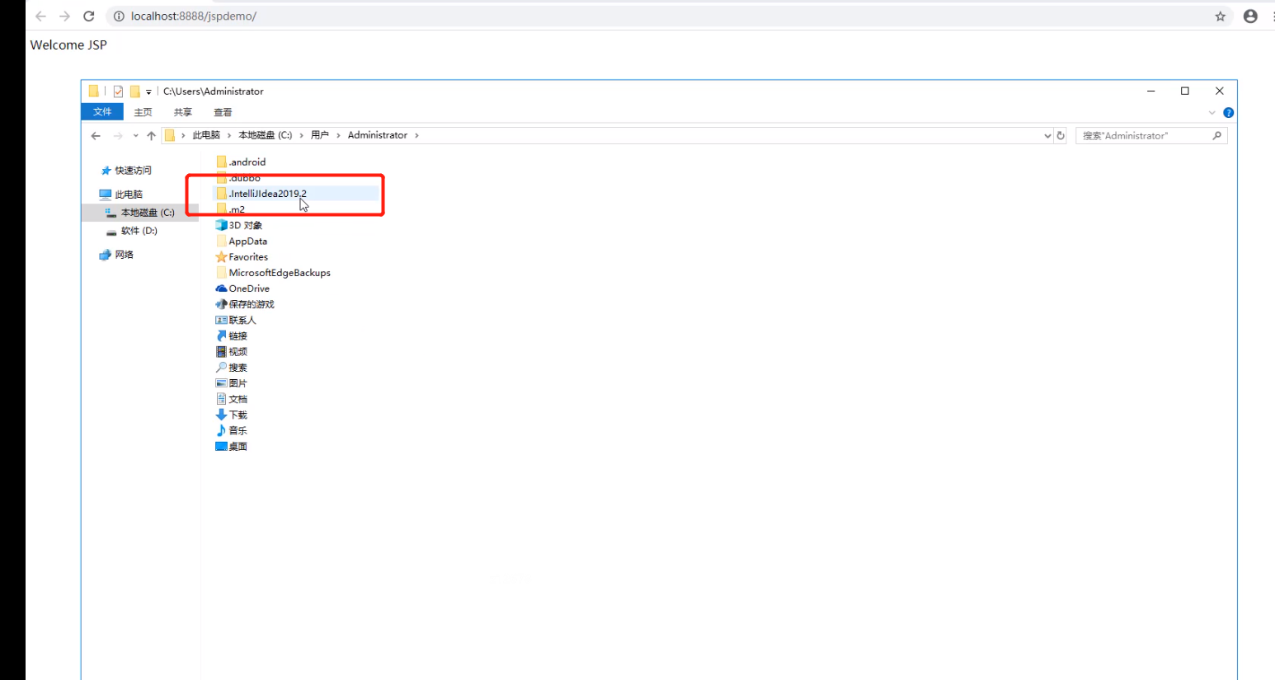
Task: View site information icon beside the URL
Action: (x=119, y=16)
